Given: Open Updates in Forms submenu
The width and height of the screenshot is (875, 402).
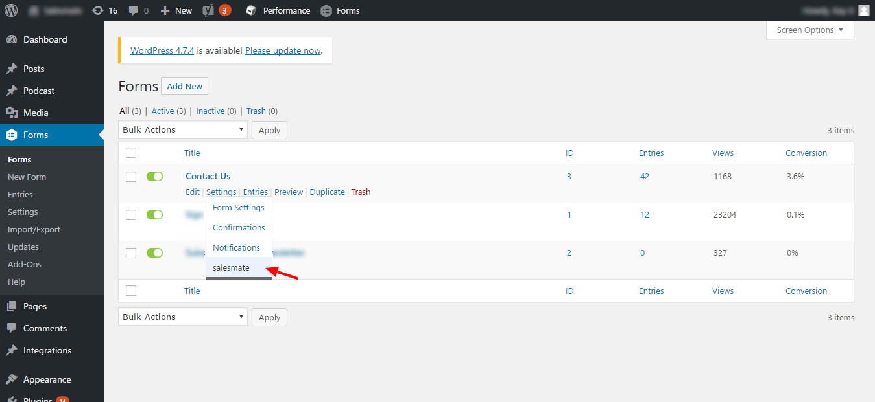Looking at the screenshot, I should (x=23, y=247).
